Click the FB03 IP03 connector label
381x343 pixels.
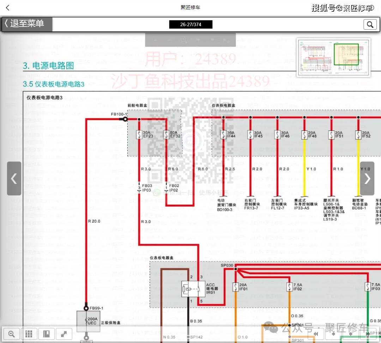tap(147, 188)
